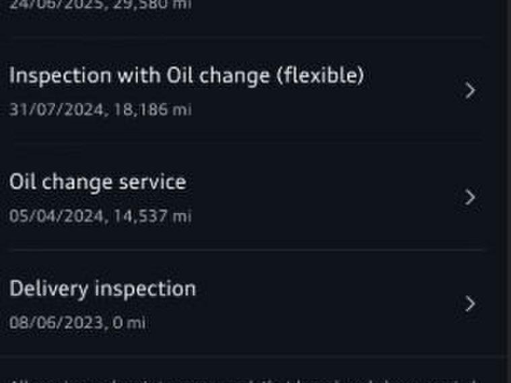Tap the 0 mi mileage reading
This screenshot has width=511, height=383.
coord(129,323)
